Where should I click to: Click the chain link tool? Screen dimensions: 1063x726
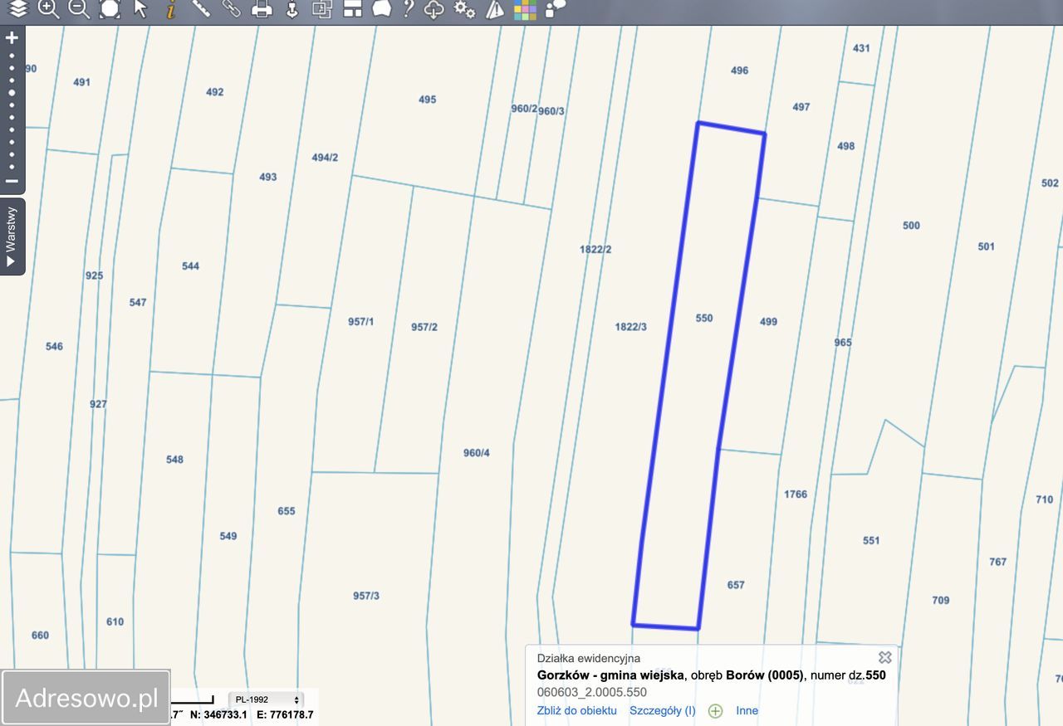coord(232,9)
